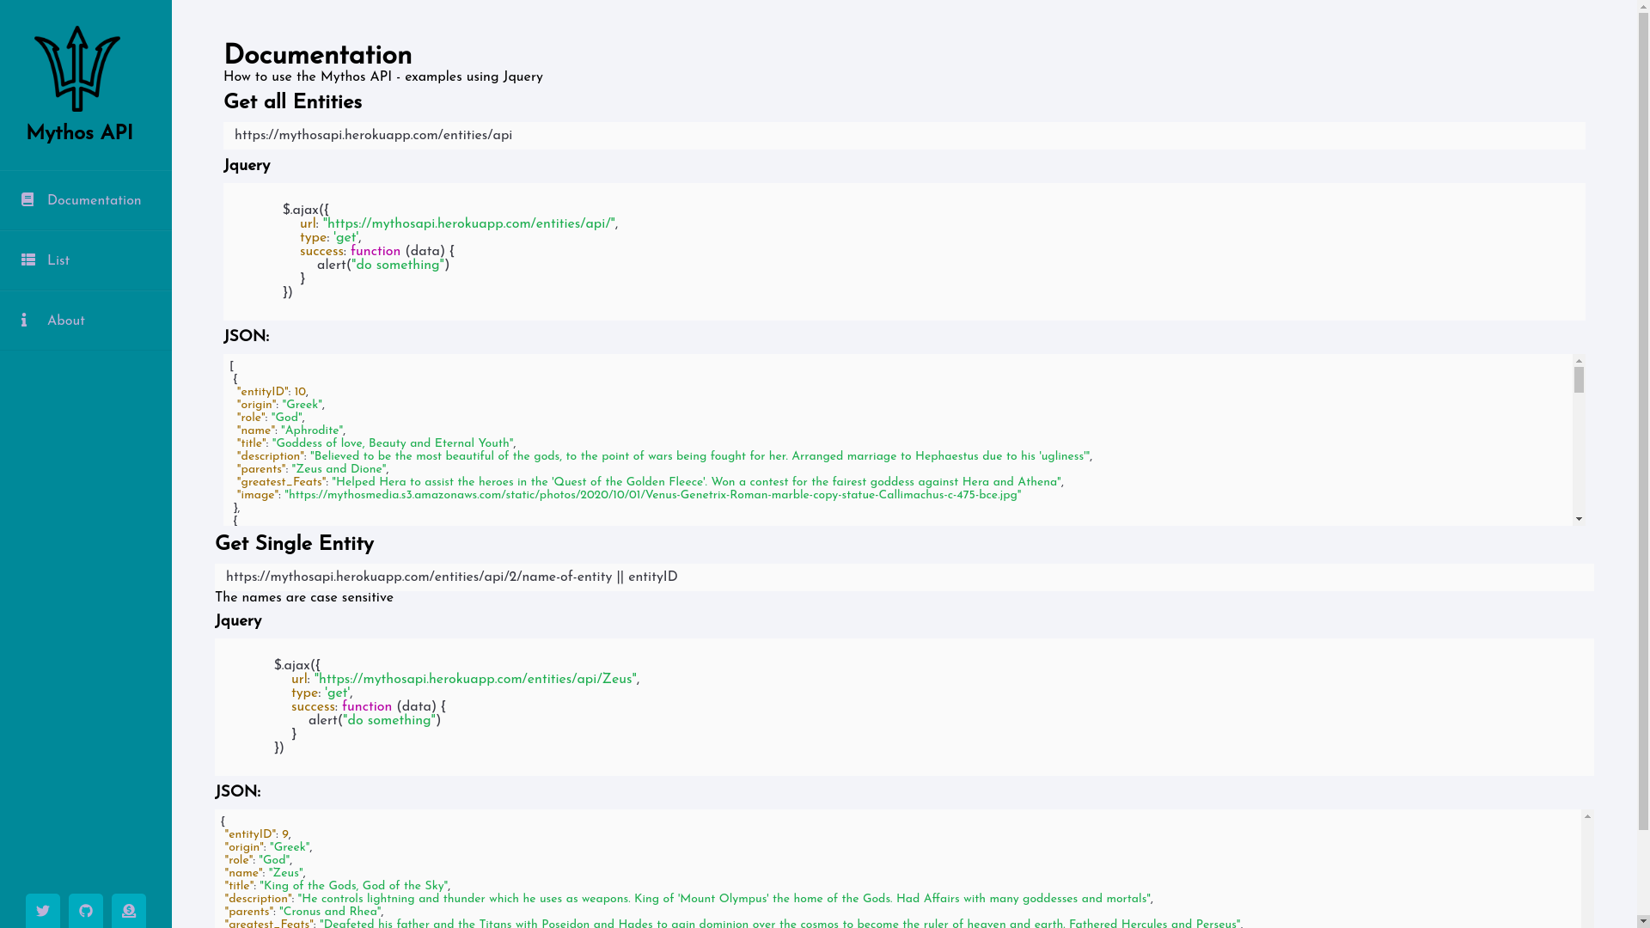Go to the List page
Viewport: 1650px width, 928px height.
(x=86, y=260)
